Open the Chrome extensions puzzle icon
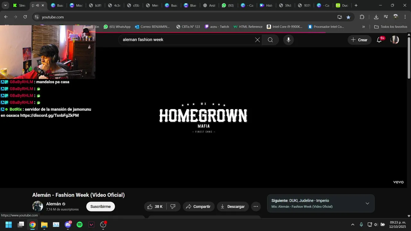Screen dimensions: 411x231 (x=362, y=17)
